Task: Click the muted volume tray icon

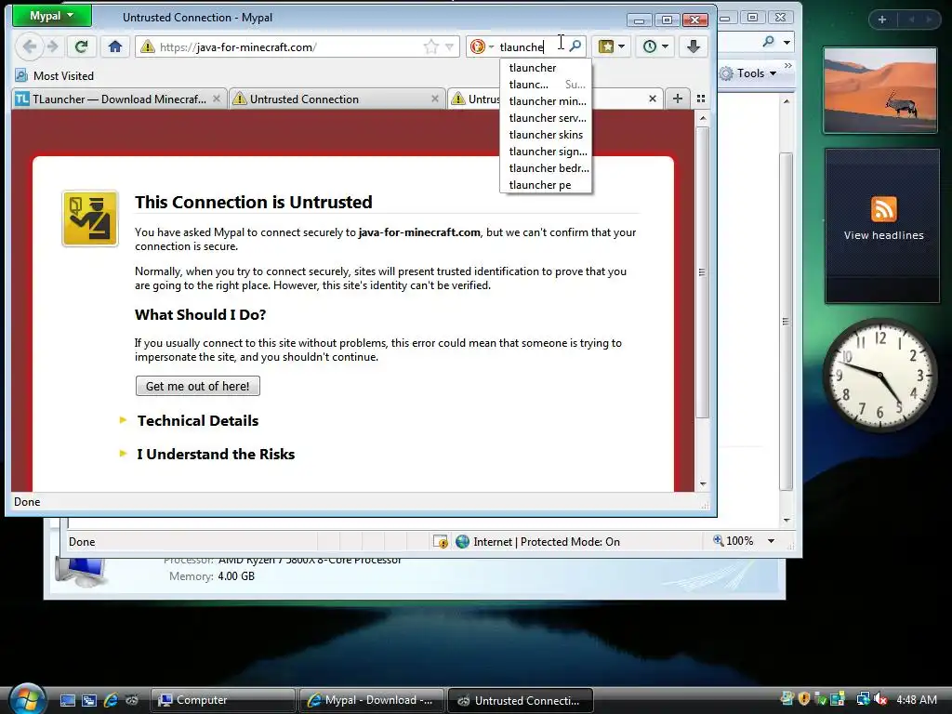Action: coord(880,699)
